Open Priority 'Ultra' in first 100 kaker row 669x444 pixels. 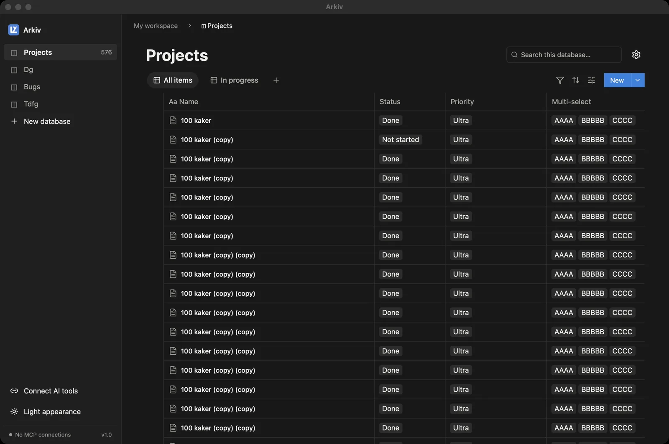461,120
